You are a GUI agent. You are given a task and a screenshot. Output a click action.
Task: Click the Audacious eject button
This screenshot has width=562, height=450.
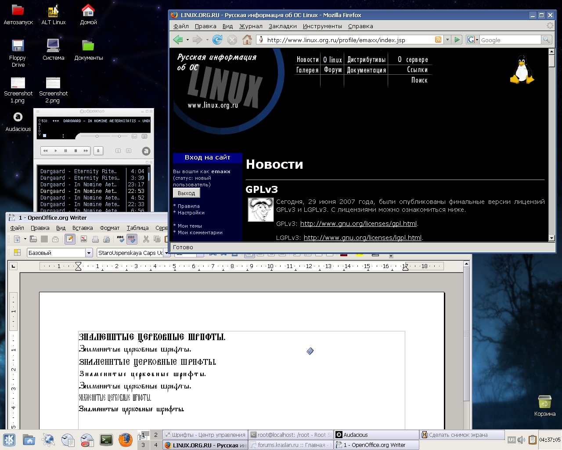pos(98,151)
